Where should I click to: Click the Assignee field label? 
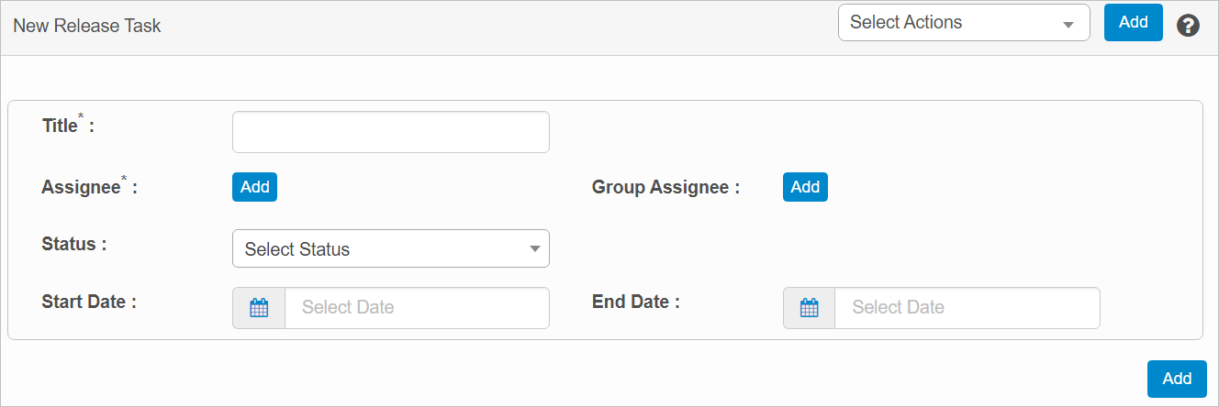tap(82, 188)
